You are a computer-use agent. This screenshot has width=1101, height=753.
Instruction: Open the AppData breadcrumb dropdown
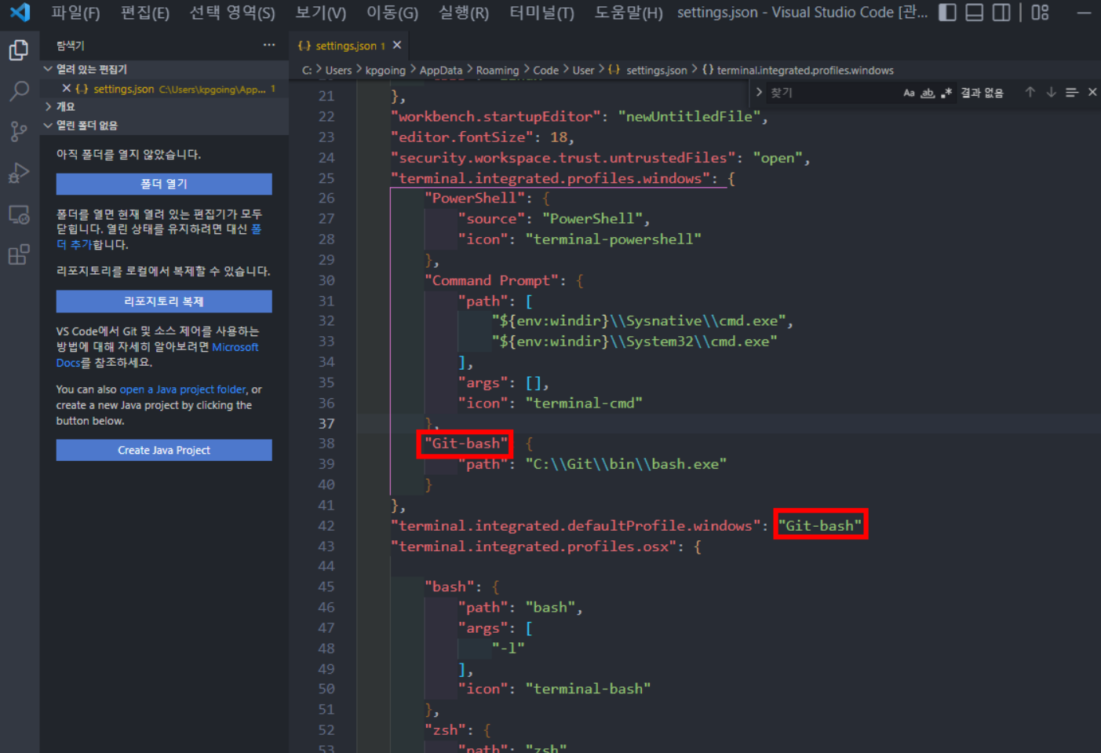pyautogui.click(x=441, y=70)
